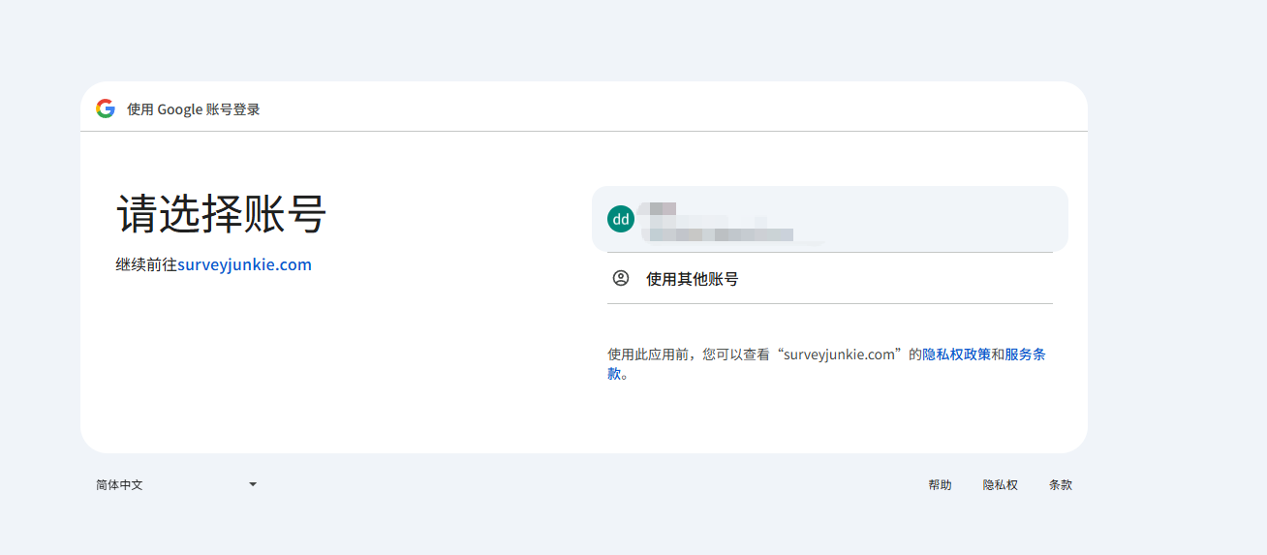1267x555 pixels.
Task: Click 帮助 in the footer
Action: (x=940, y=484)
